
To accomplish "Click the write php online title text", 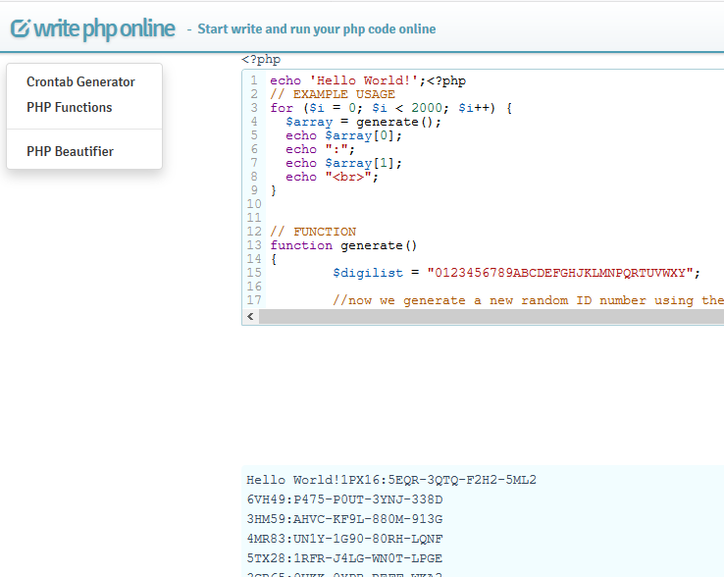I will click(104, 28).
